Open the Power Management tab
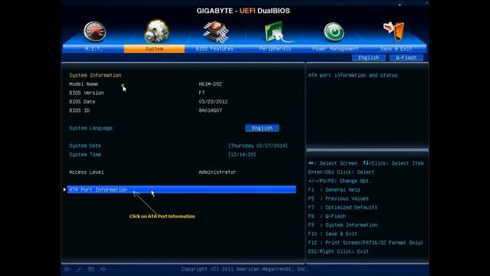 pos(335,49)
